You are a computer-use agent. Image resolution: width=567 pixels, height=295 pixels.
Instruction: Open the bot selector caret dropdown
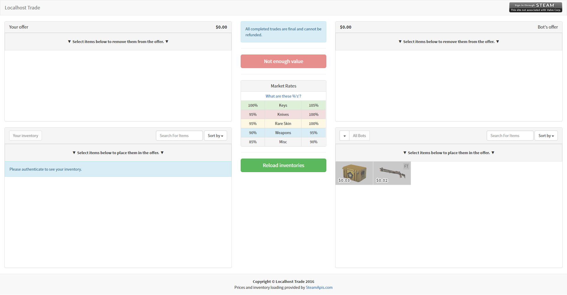pyautogui.click(x=344, y=136)
